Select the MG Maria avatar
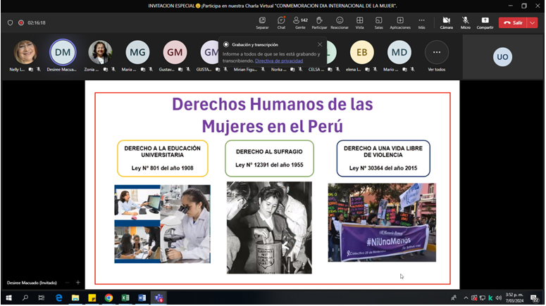The image size is (546, 306). pos(137,52)
